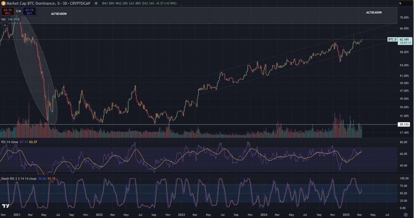The image size is (414, 218).
Task: Click the TradingView logo watermark
Action: [x=5, y=206]
